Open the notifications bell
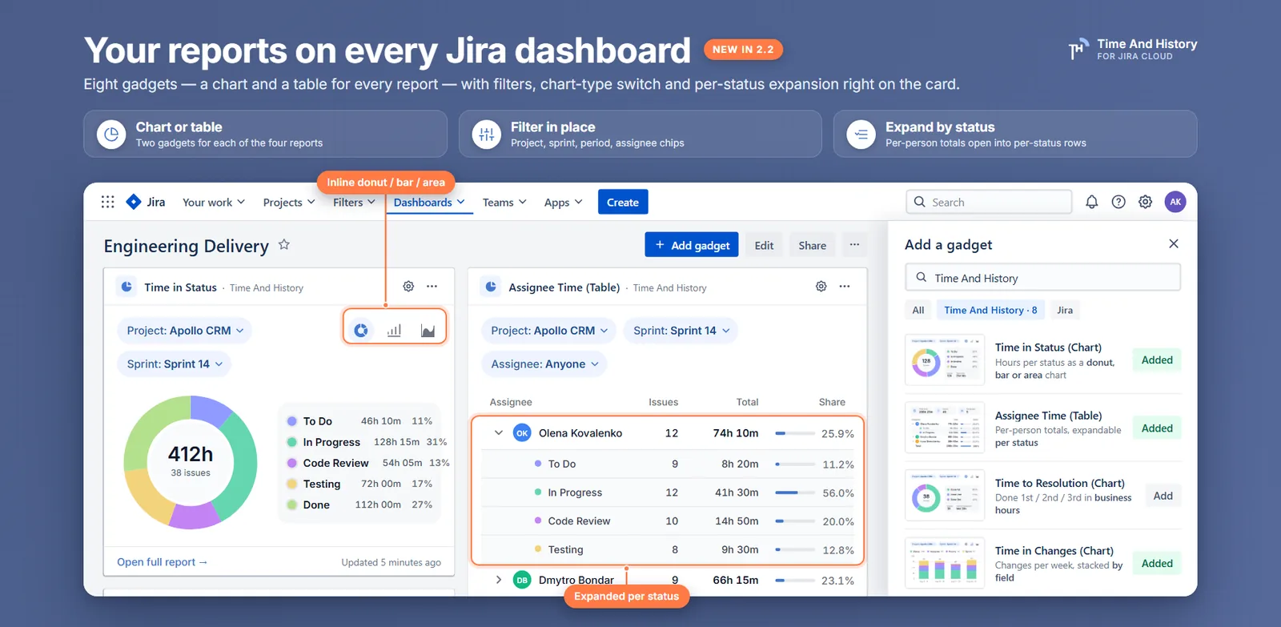 click(x=1091, y=202)
